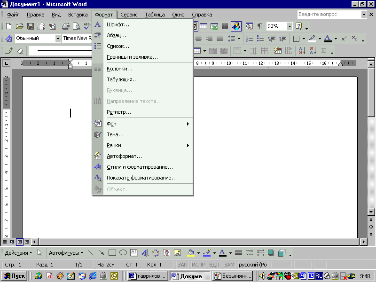
Task: Click the font color A on formatting toolbar
Action: (328, 39)
